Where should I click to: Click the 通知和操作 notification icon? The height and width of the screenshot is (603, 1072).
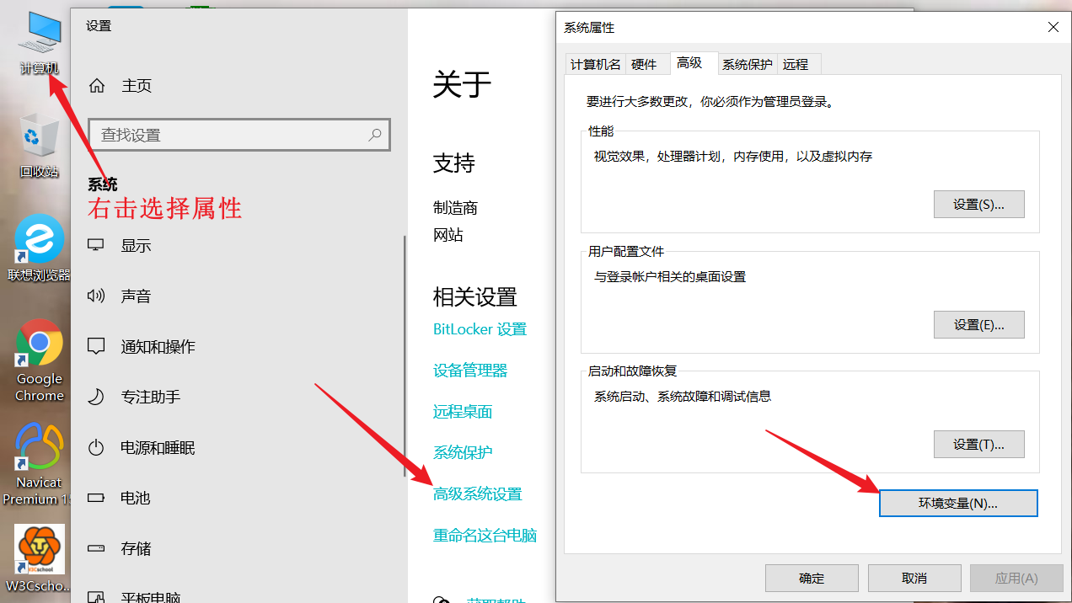coord(96,346)
